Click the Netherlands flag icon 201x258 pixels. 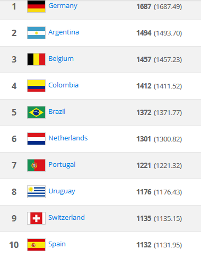pyautogui.click(x=36, y=139)
